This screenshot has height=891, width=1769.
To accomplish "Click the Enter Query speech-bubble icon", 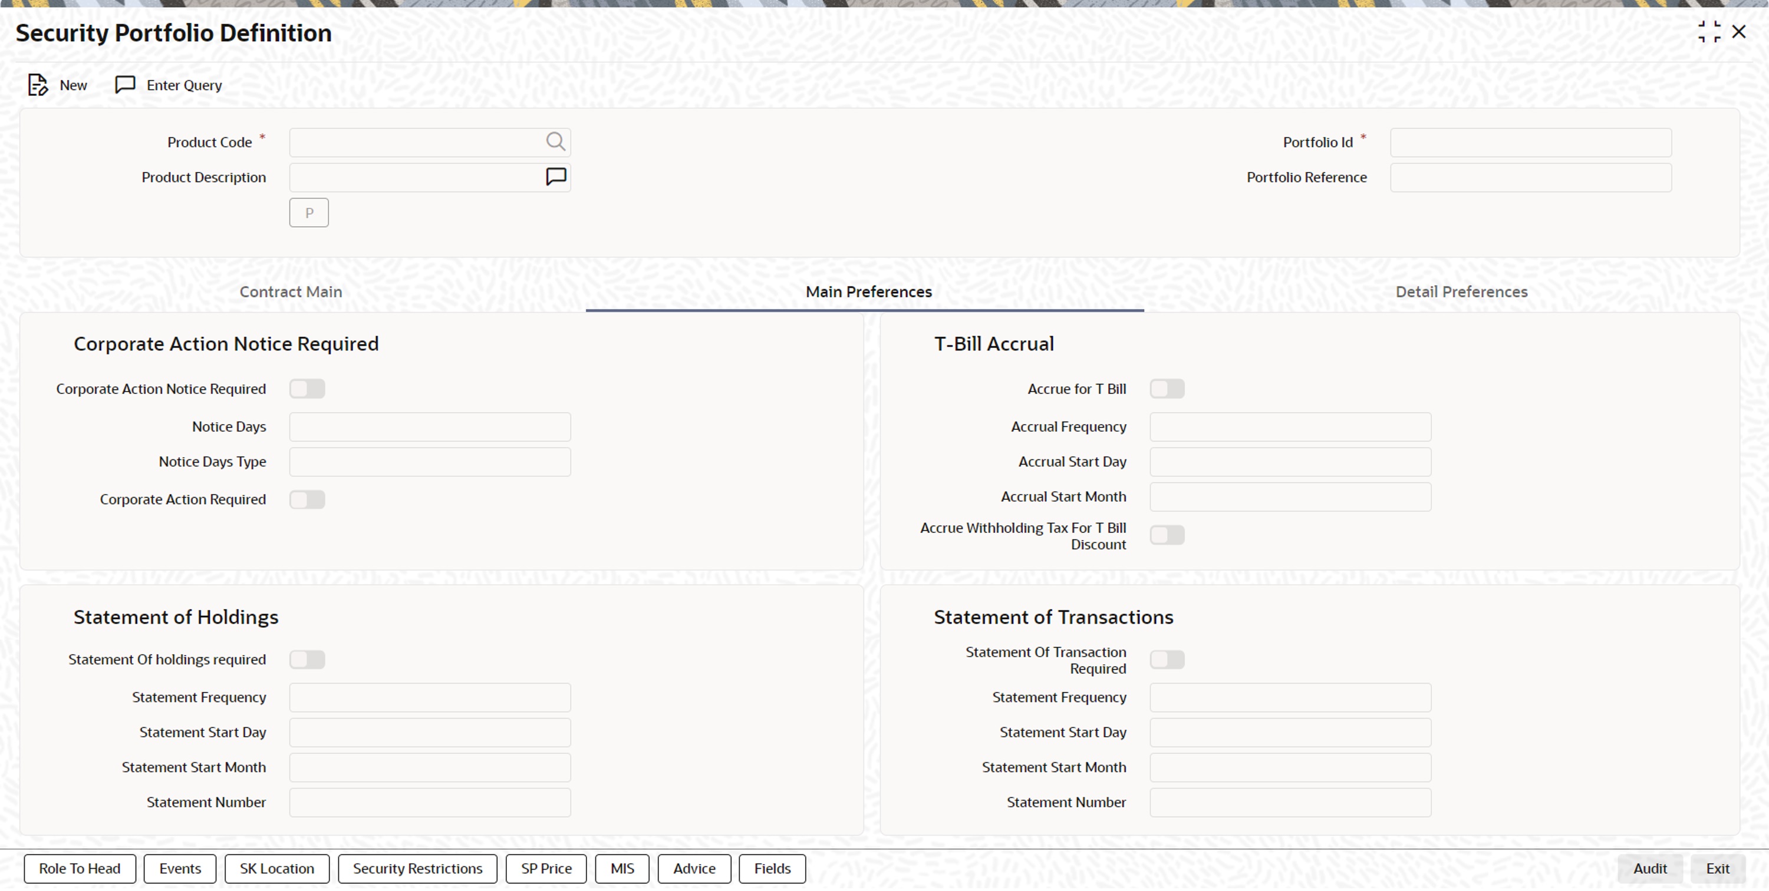I will 124,85.
